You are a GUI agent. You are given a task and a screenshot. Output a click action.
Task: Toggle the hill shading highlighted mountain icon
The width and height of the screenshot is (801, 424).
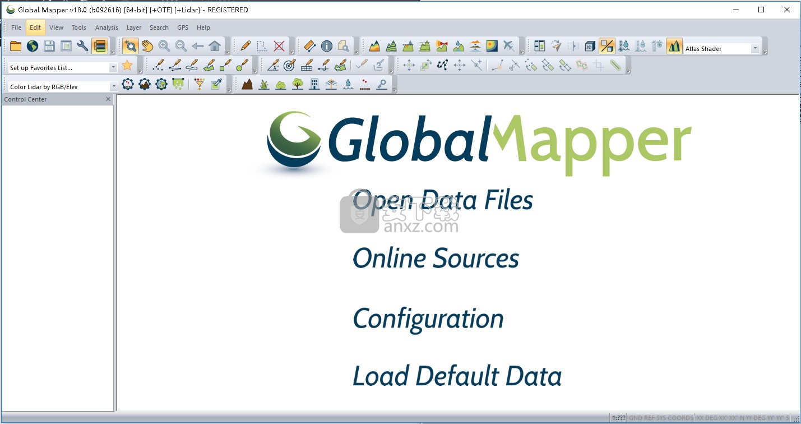pos(674,46)
